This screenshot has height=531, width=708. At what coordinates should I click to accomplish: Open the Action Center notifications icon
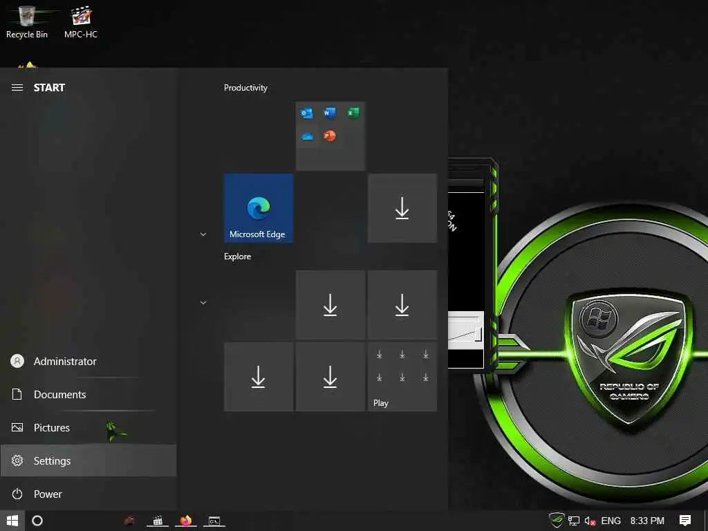click(x=685, y=521)
